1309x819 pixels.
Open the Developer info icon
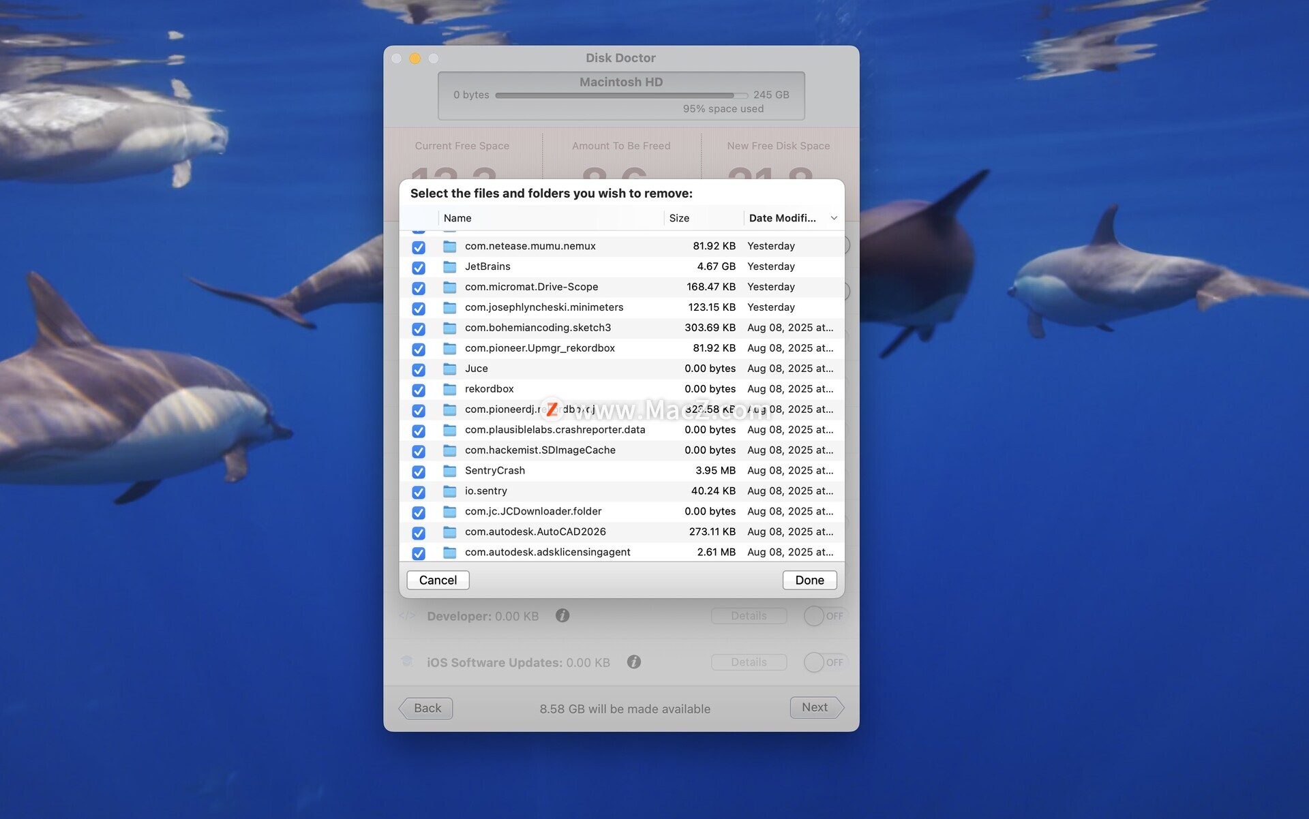562,615
